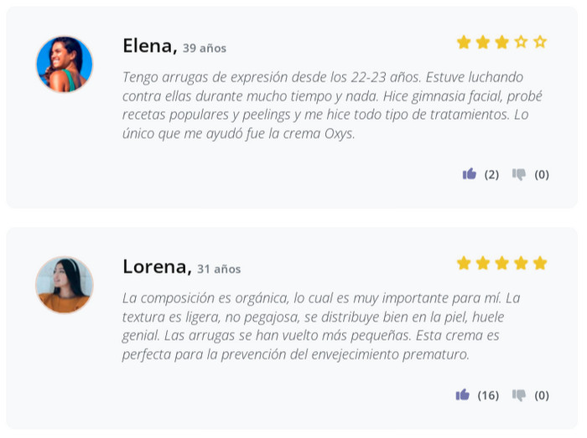Image resolution: width=587 pixels, height=438 pixels.
Task: Click fifth empty star in Elena's rating
Action: (540, 42)
